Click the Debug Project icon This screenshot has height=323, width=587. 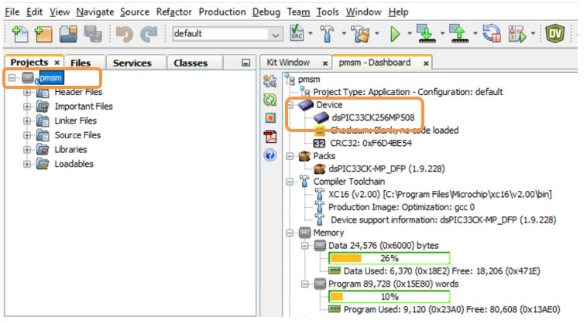517,34
